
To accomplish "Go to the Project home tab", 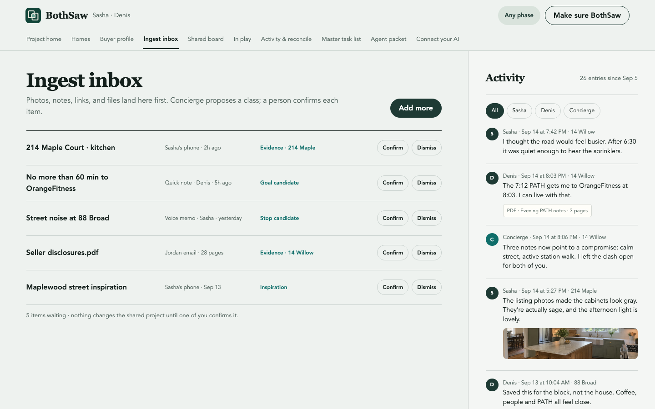I will 44,39.
